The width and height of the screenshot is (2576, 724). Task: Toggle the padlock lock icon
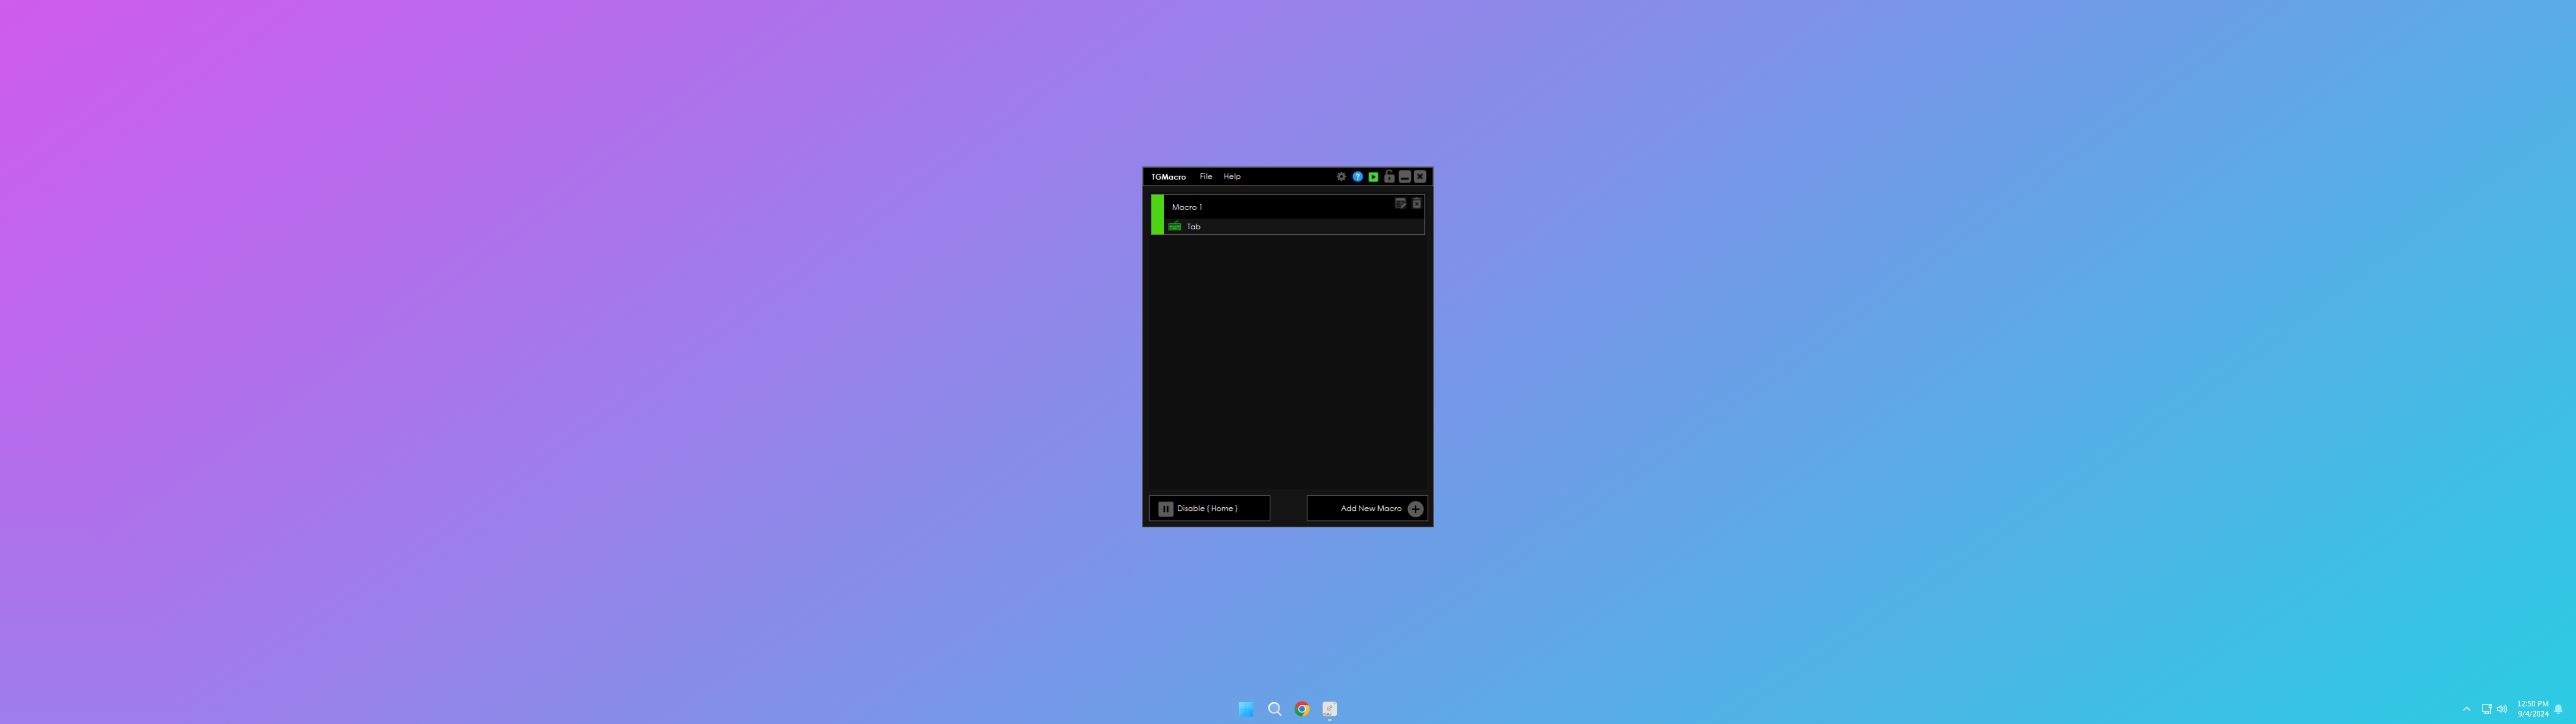(x=1389, y=177)
